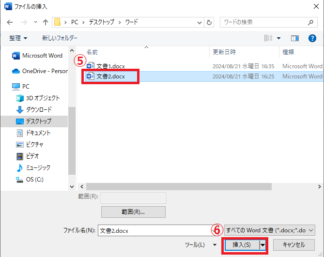Change view using the view icon
This screenshot has height=257, width=324.
[268, 38]
